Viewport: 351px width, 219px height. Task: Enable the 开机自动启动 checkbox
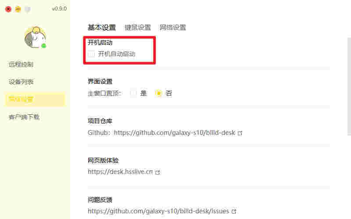(x=91, y=54)
